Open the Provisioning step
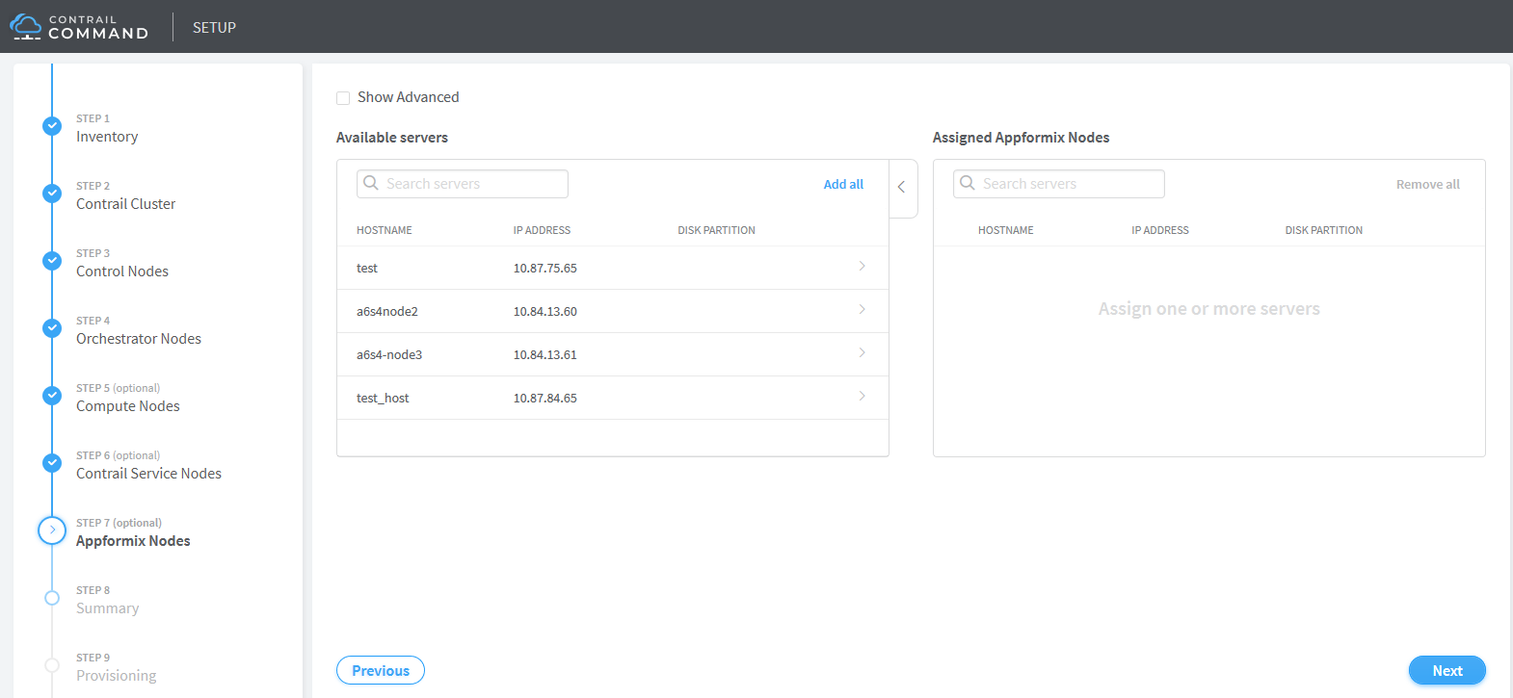This screenshot has height=698, width=1513. [x=117, y=676]
